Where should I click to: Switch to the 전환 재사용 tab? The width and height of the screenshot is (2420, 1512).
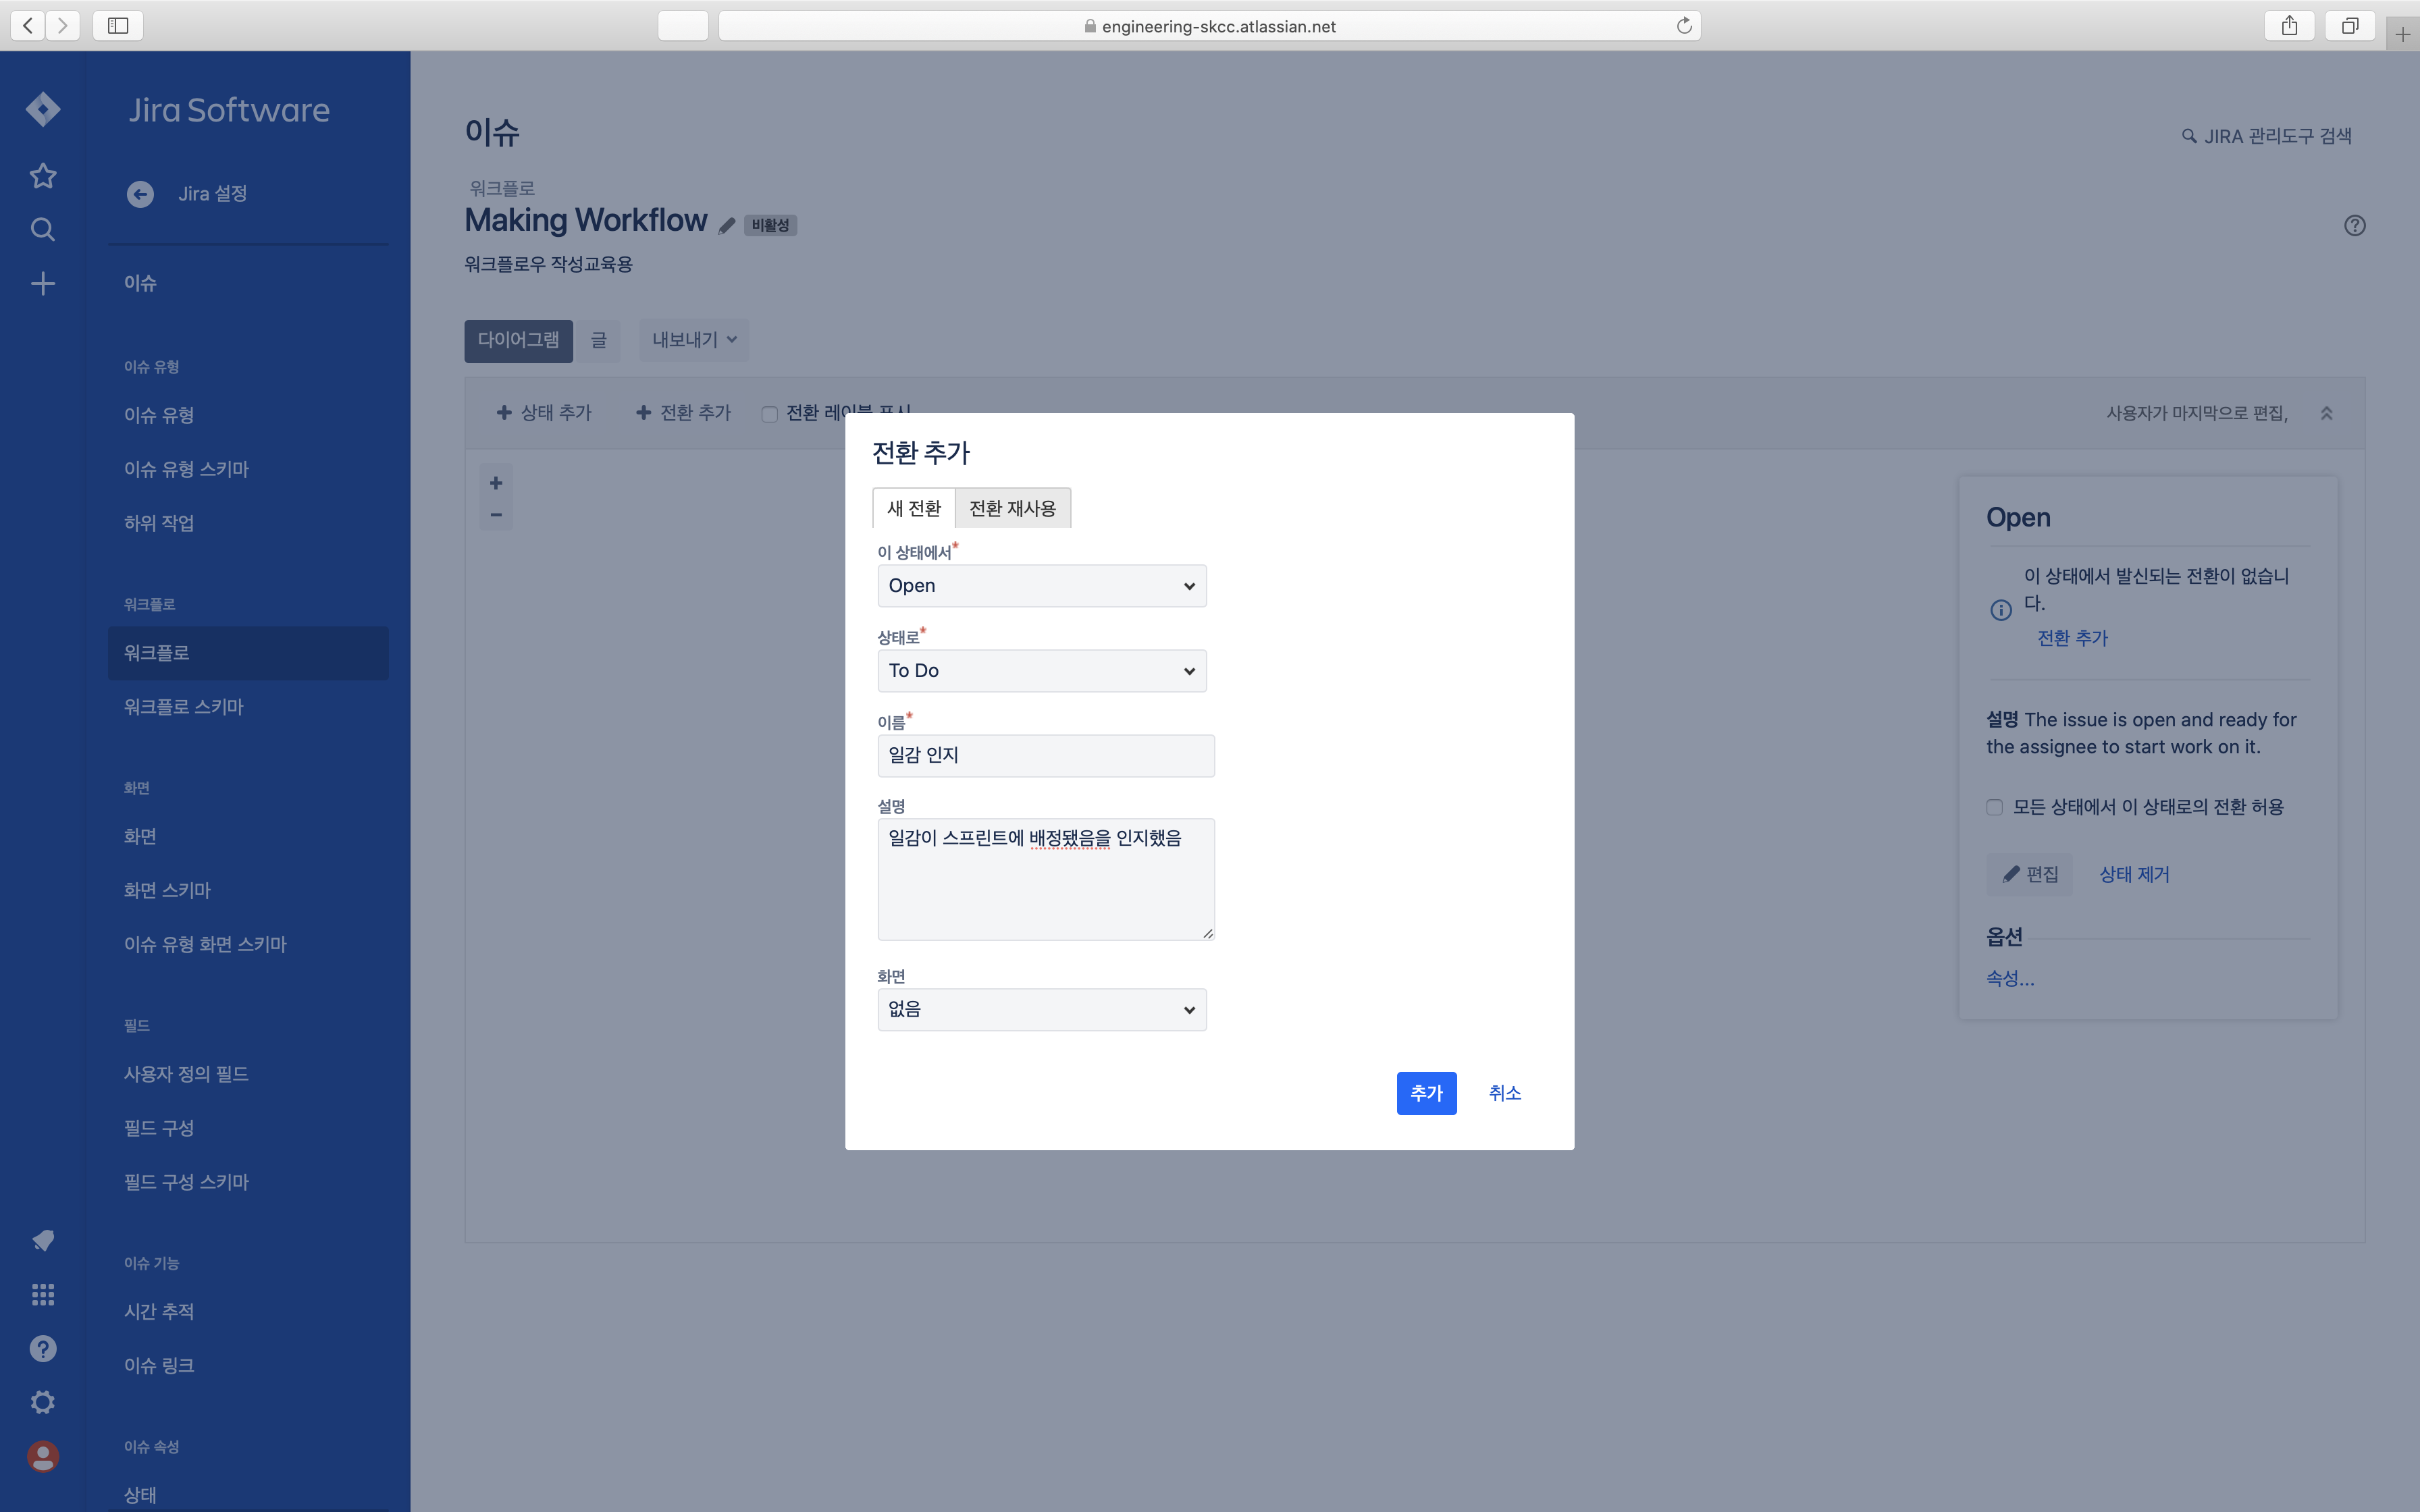1012,508
